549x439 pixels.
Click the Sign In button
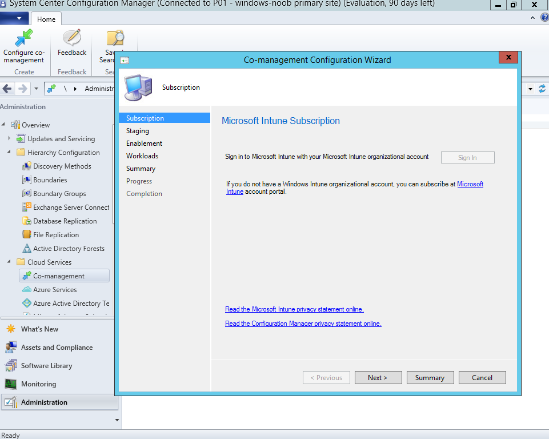coord(467,158)
